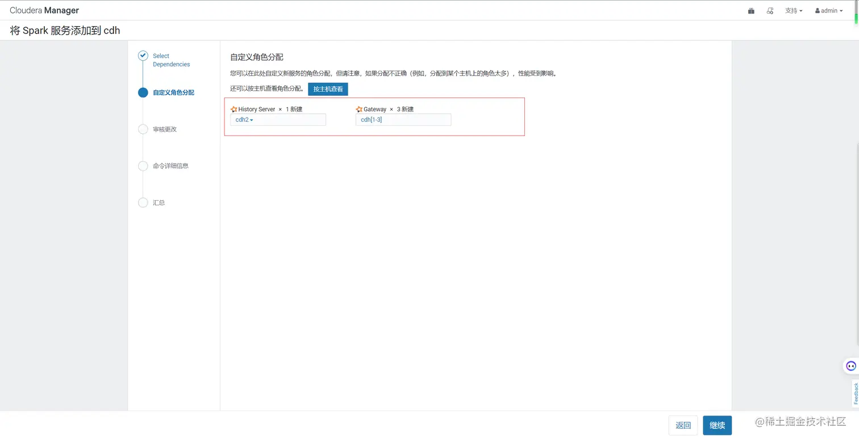This screenshot has width=859, height=440.
Task: Click the Spark icon beside History Server
Action: [233, 109]
